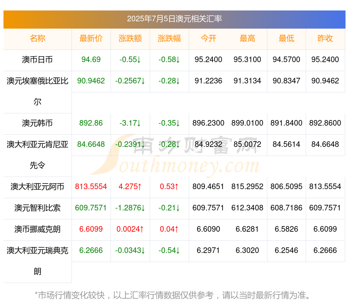Click change amount '-0.55↓'
The image size is (349, 306).
[130, 60]
